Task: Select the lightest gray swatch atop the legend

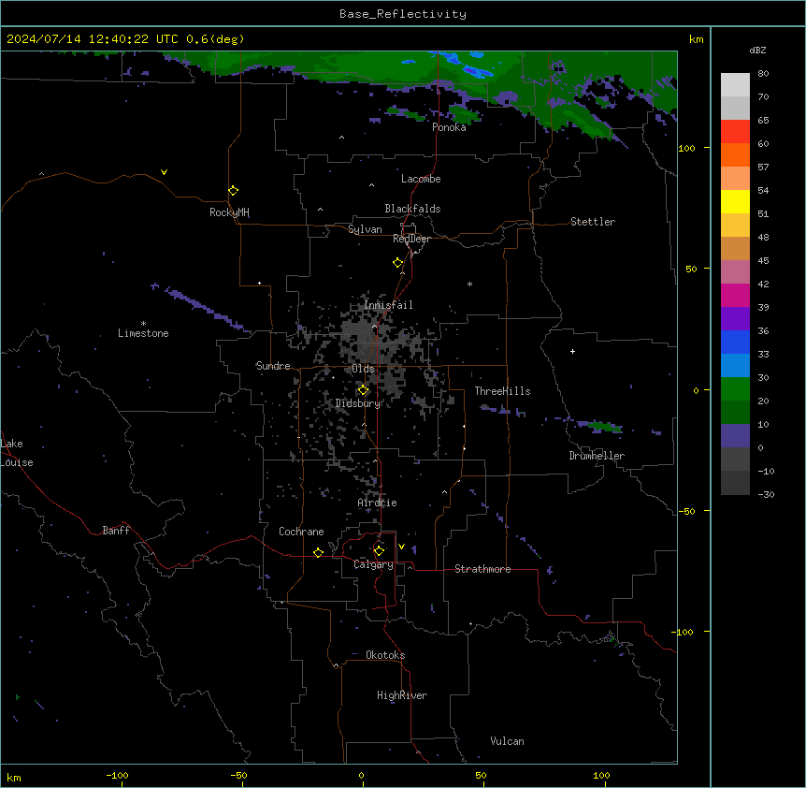Action: pos(735,85)
